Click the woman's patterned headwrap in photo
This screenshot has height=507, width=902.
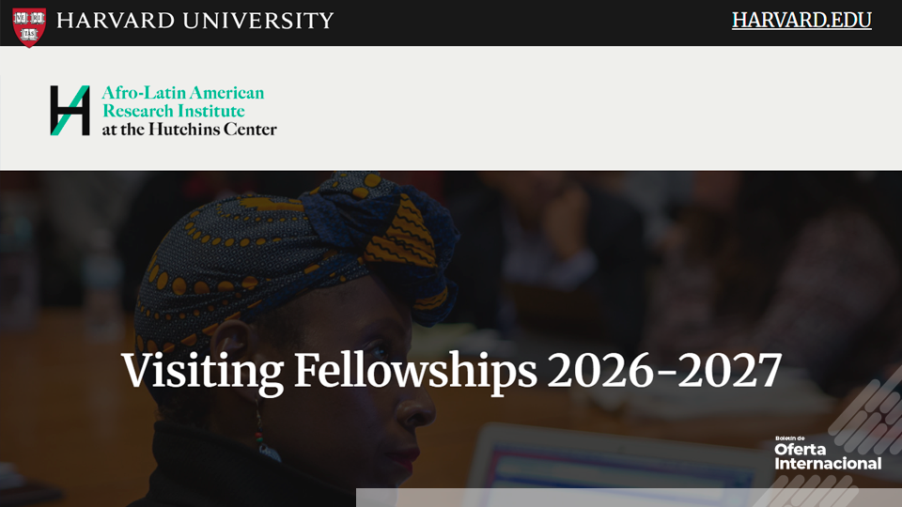tap(282, 244)
